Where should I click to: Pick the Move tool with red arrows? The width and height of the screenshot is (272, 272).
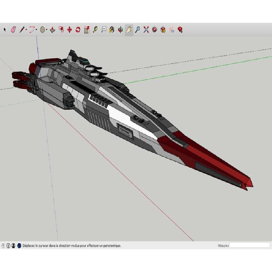[x=69, y=30]
